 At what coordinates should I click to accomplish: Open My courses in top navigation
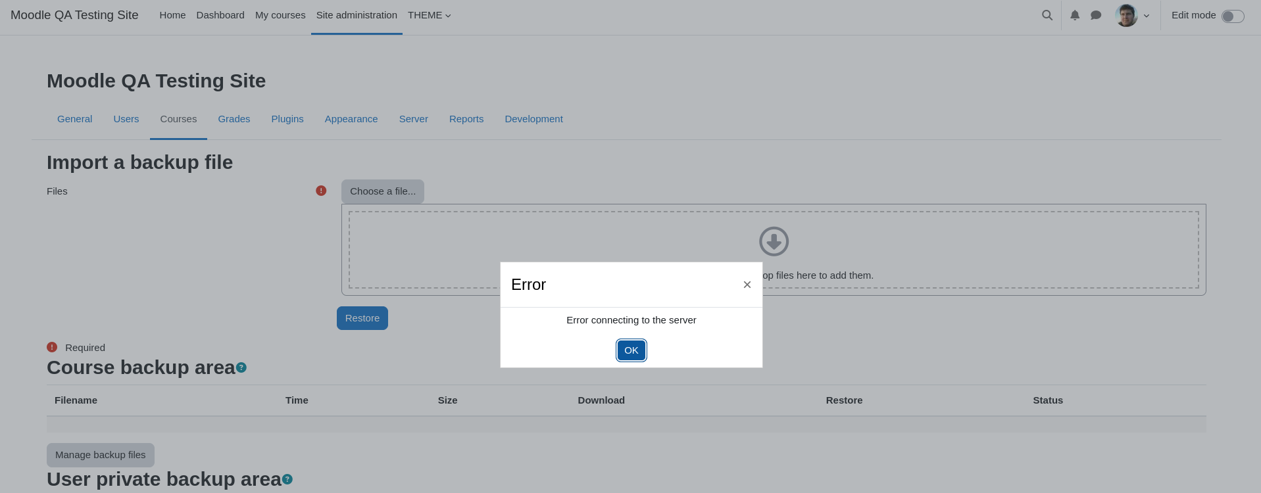pyautogui.click(x=280, y=15)
